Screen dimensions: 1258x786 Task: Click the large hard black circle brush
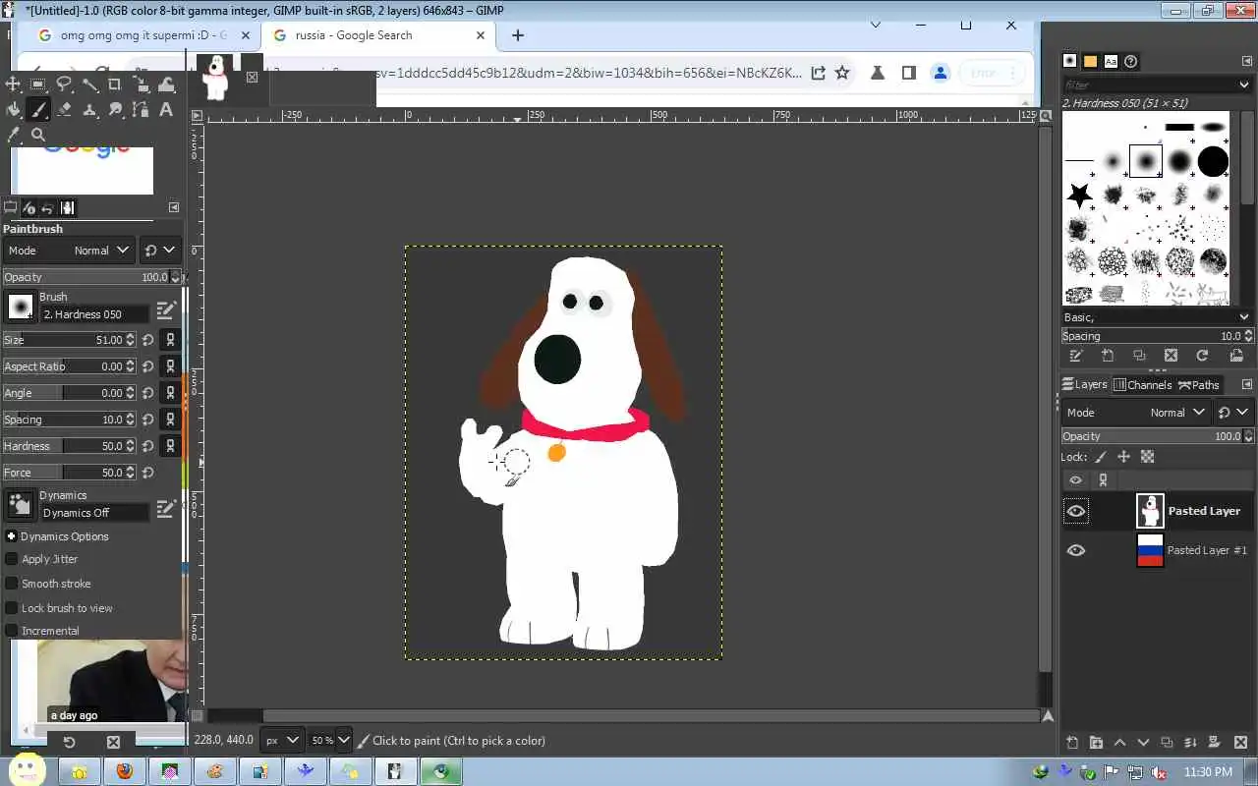point(1213,161)
